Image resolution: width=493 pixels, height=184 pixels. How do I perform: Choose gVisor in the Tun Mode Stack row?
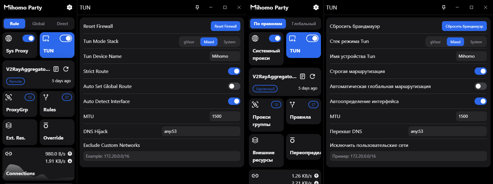189,42
